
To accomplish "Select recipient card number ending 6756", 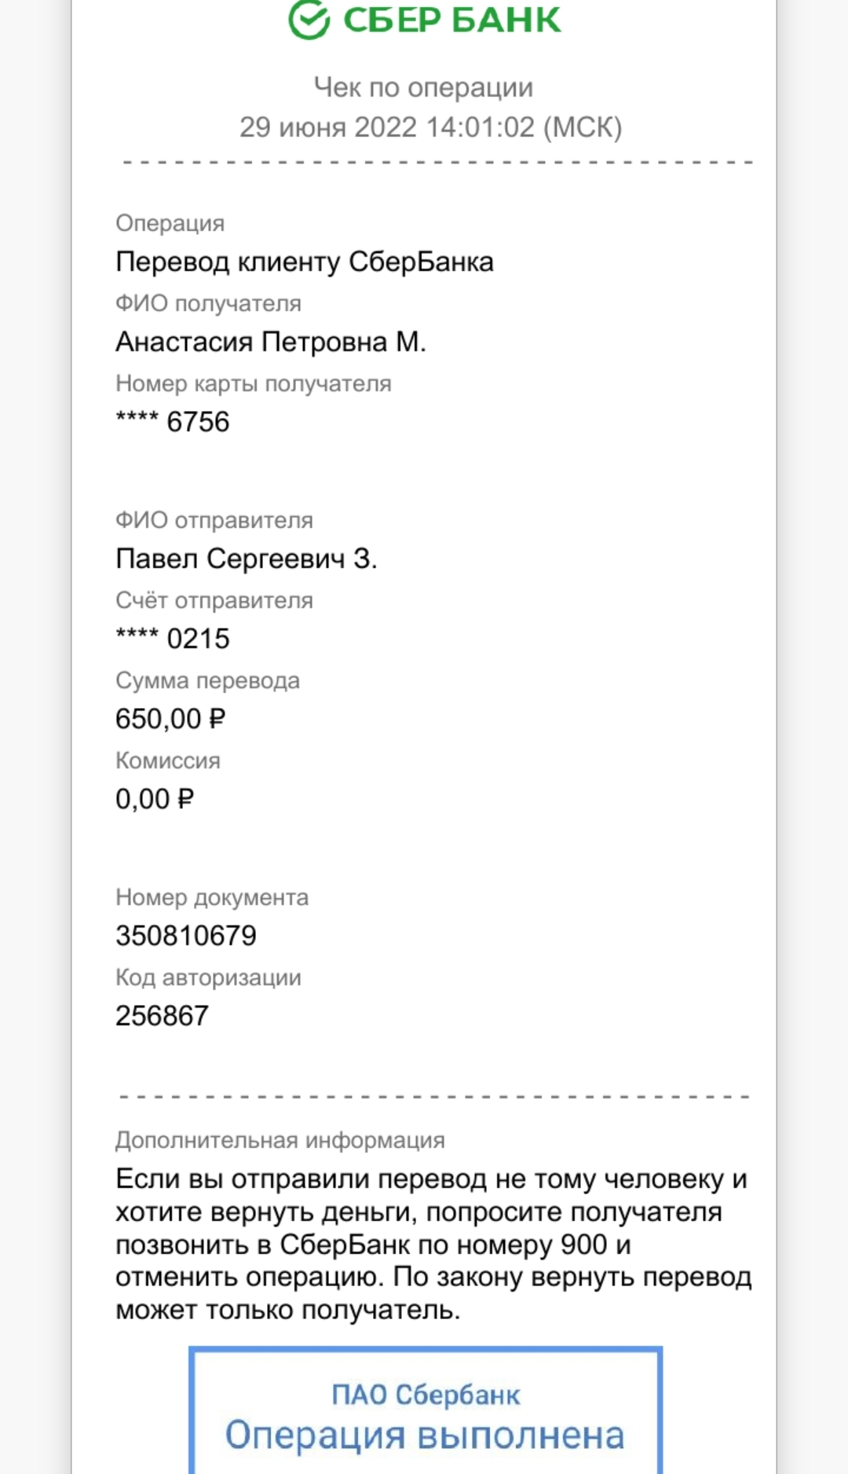I will pos(173,422).
